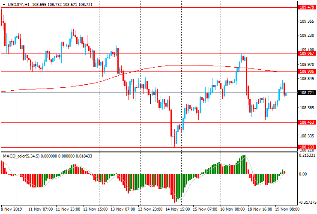
Task: Click the small black up-arrow marker on chart
Action: [x=151, y=99]
